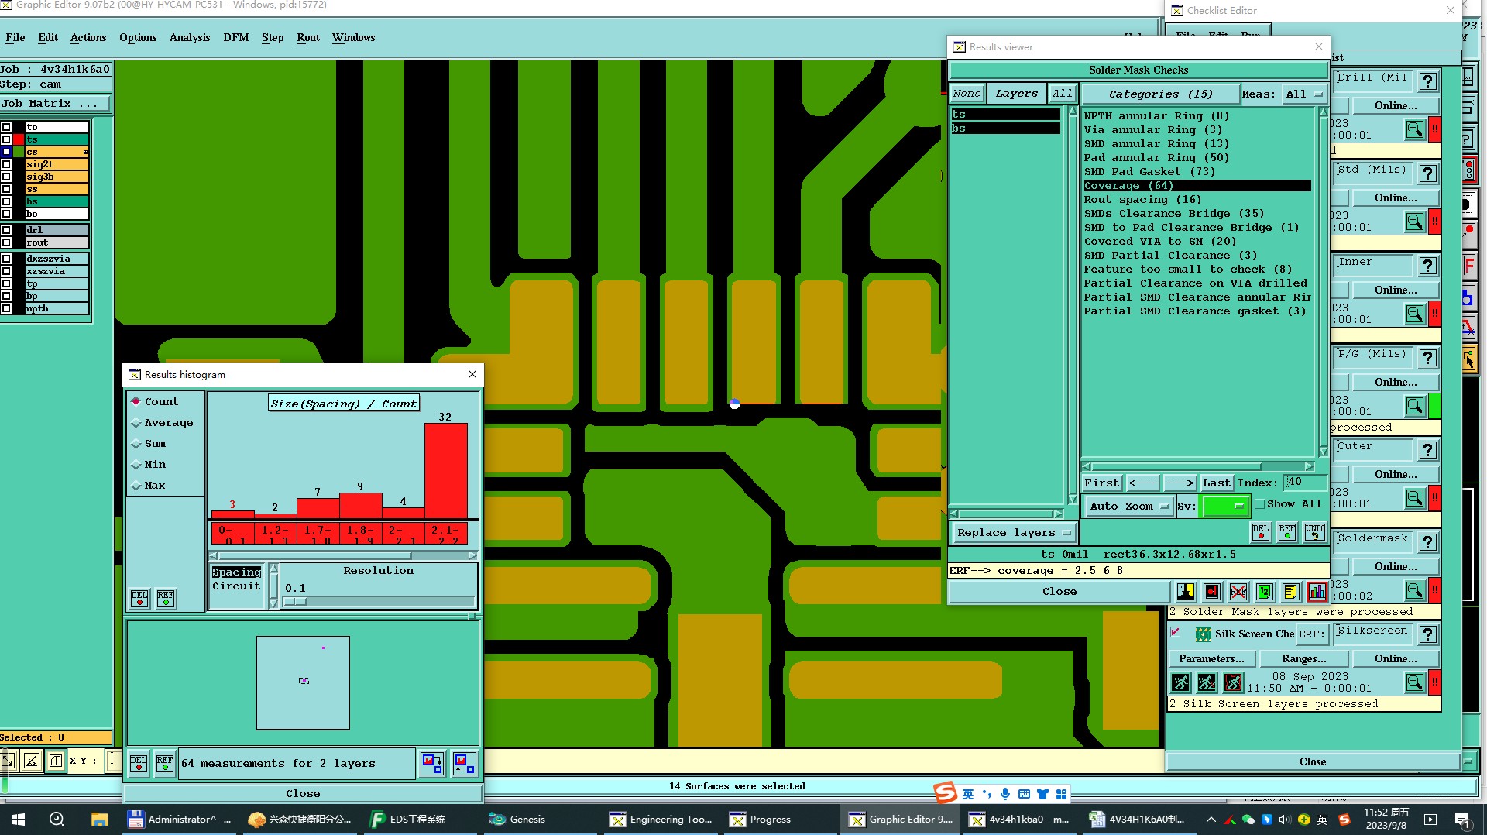Open the histogram icon in Results viewer
Viewport: 1487px width, 835px height.
pos(1317,593)
